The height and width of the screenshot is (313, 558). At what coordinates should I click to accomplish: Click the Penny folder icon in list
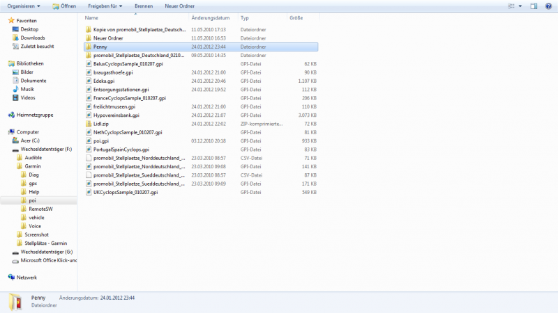pyautogui.click(x=88, y=47)
